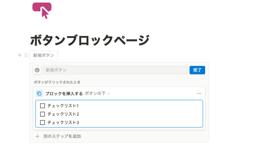Open the smiley emoji icon picker
Viewport: 274px width, 160px height.
click(37, 70)
